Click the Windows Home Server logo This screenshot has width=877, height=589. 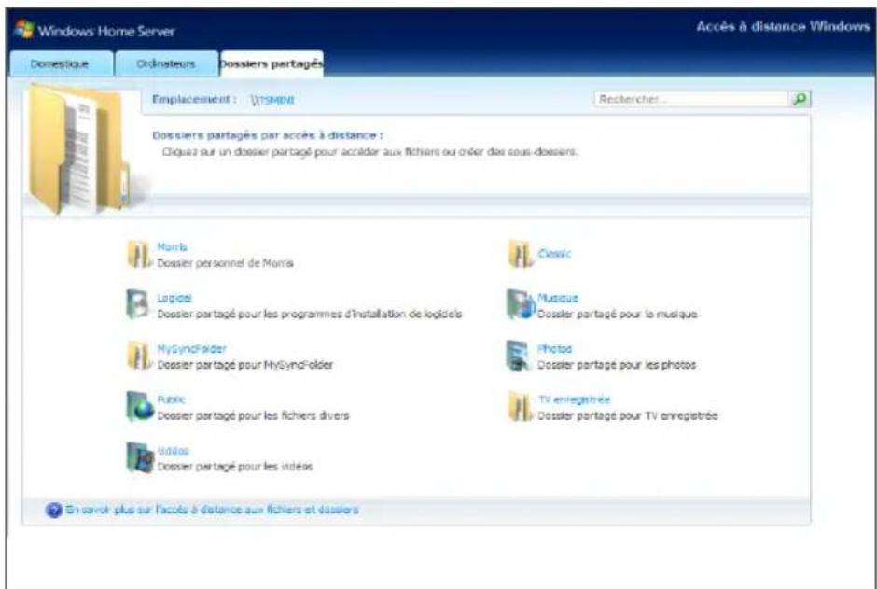24,30
